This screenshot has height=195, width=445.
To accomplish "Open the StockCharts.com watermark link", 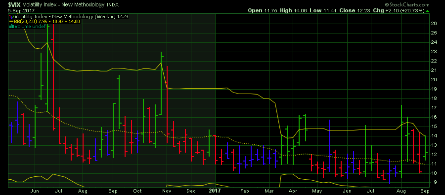I will [409, 5].
